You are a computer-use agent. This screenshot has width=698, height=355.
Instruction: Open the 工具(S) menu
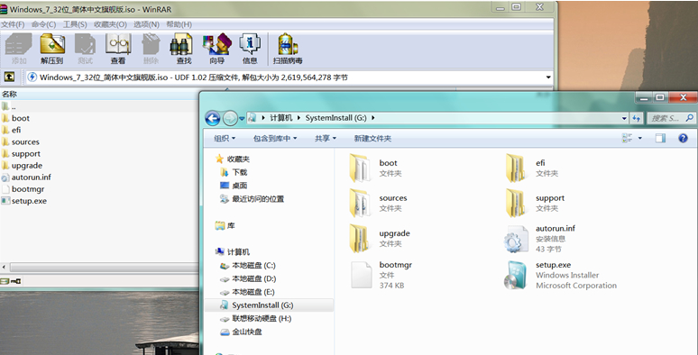(75, 24)
